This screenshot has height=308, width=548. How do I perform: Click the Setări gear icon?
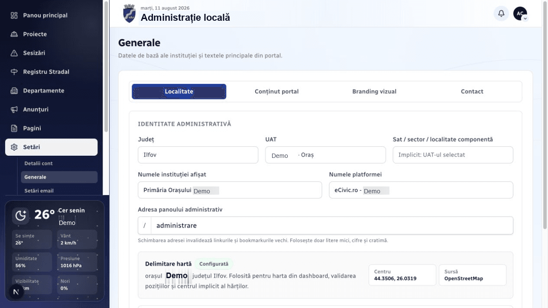pos(14,147)
